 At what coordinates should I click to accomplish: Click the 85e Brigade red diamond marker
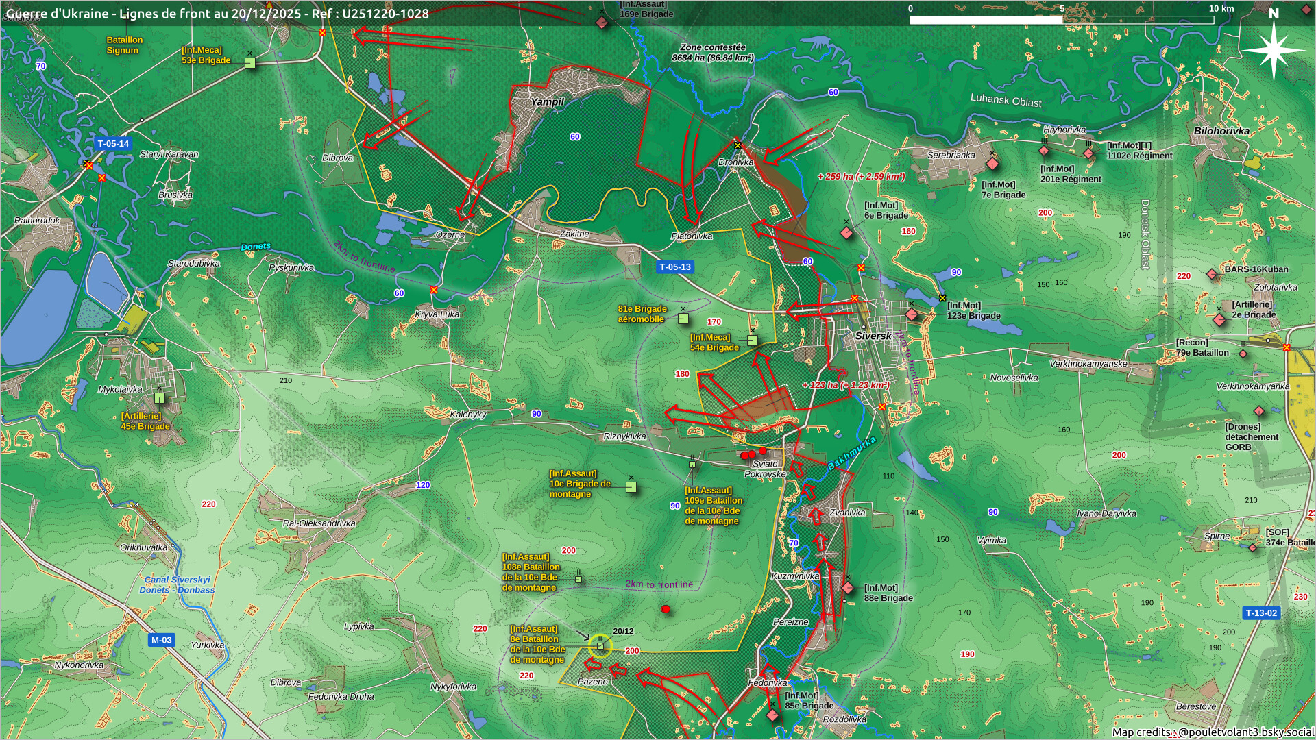(x=772, y=715)
